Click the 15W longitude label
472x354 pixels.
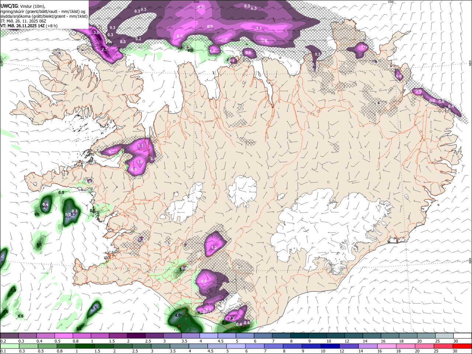391,2
